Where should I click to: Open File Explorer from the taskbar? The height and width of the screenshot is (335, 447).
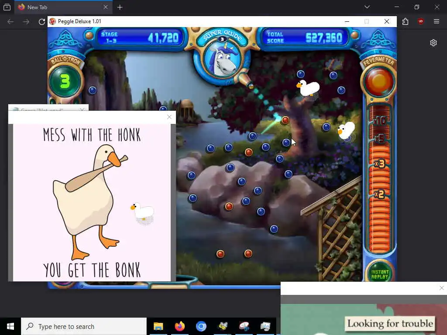158,326
